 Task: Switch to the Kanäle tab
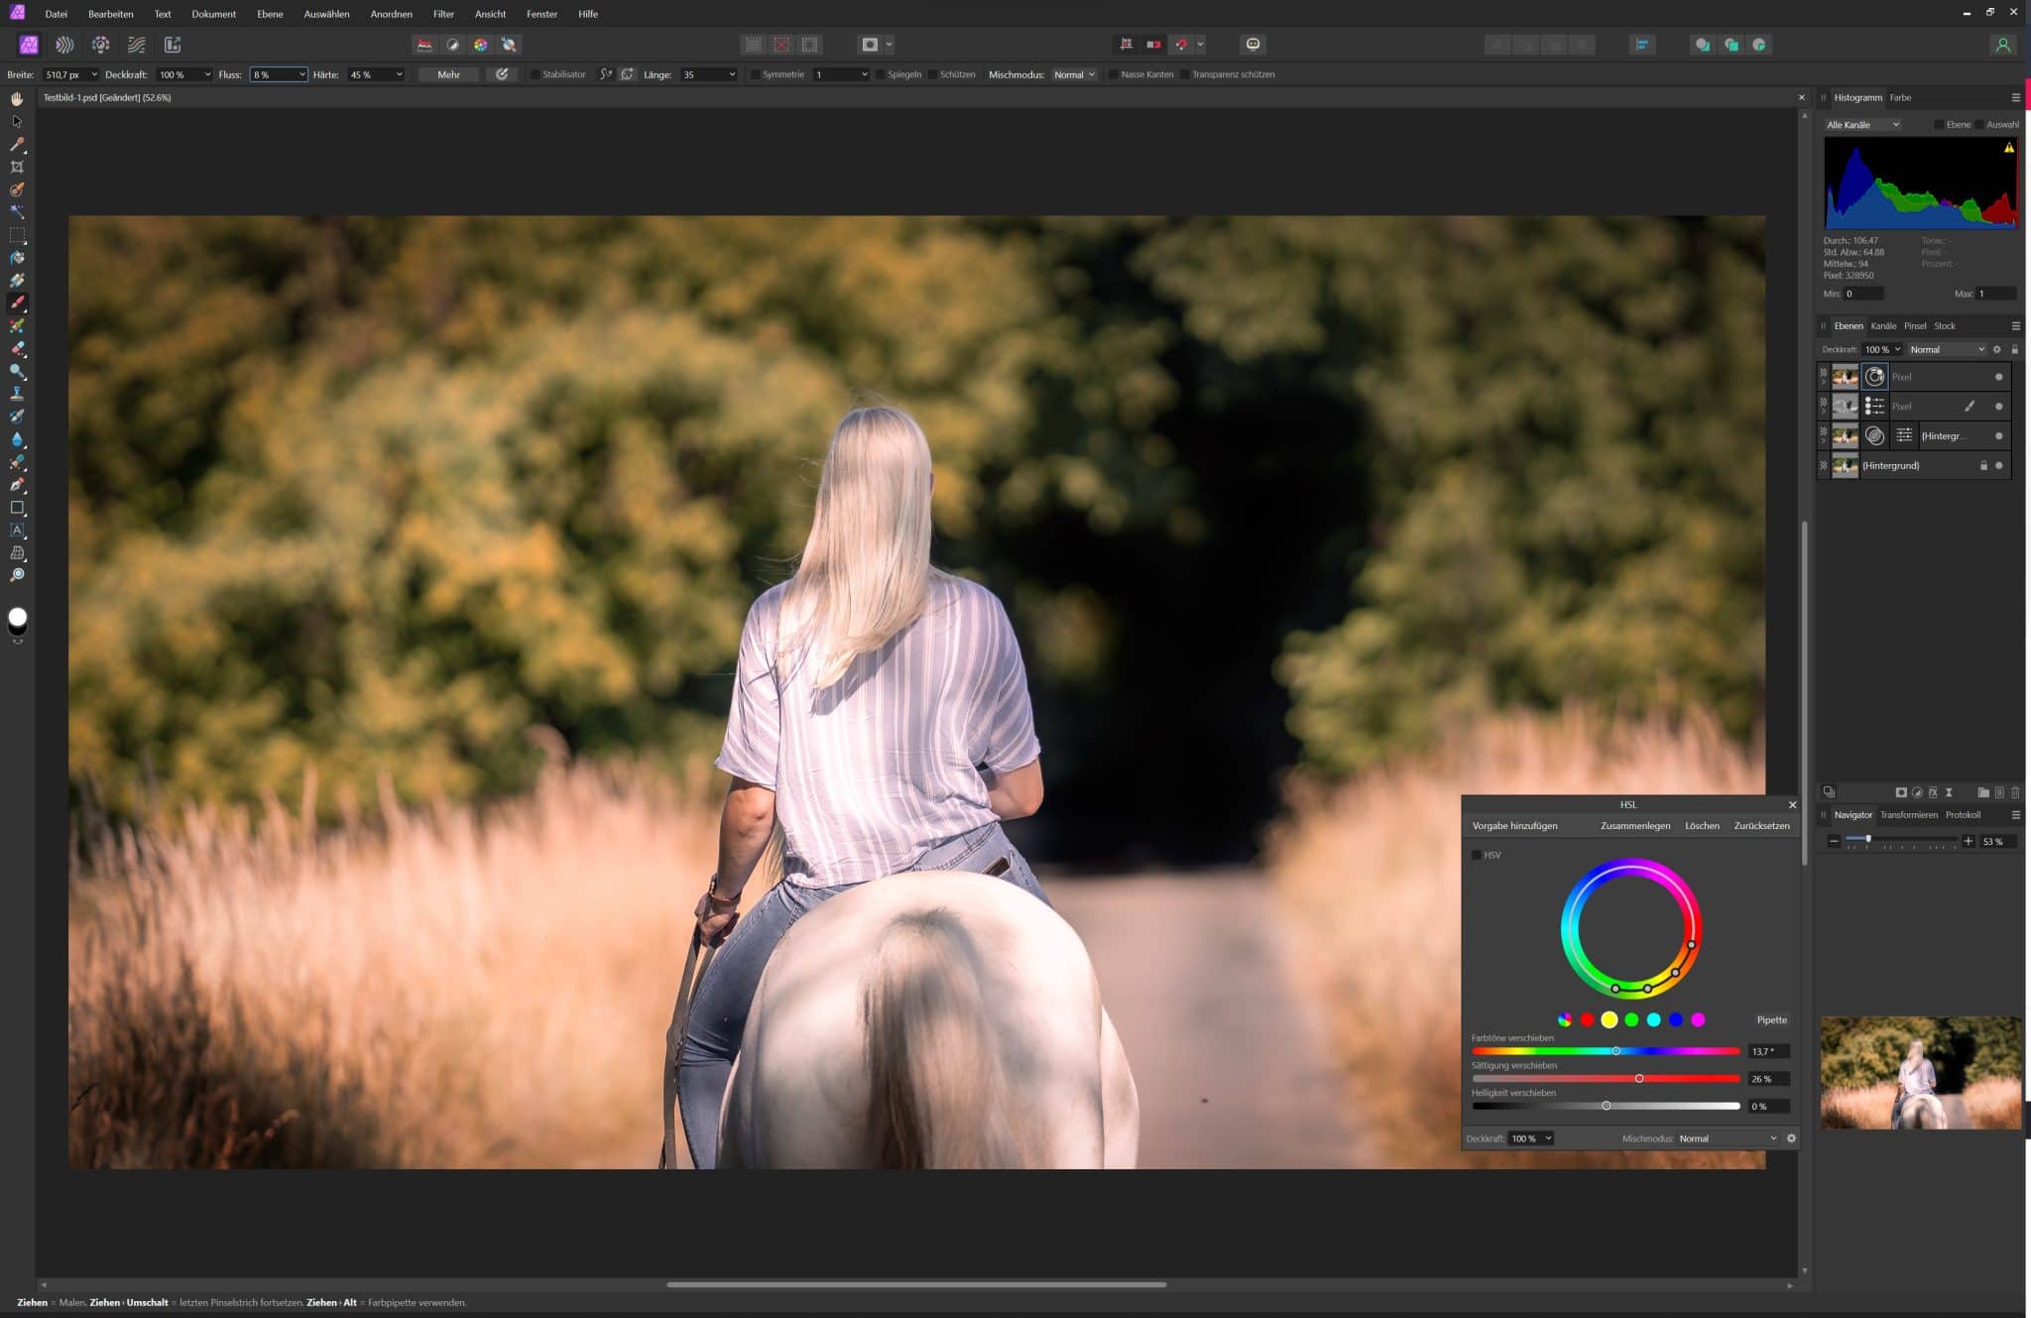pyautogui.click(x=1885, y=325)
